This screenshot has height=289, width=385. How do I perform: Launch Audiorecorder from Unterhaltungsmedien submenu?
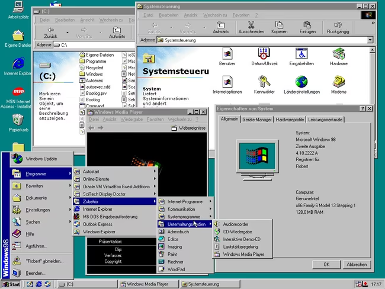243,224
